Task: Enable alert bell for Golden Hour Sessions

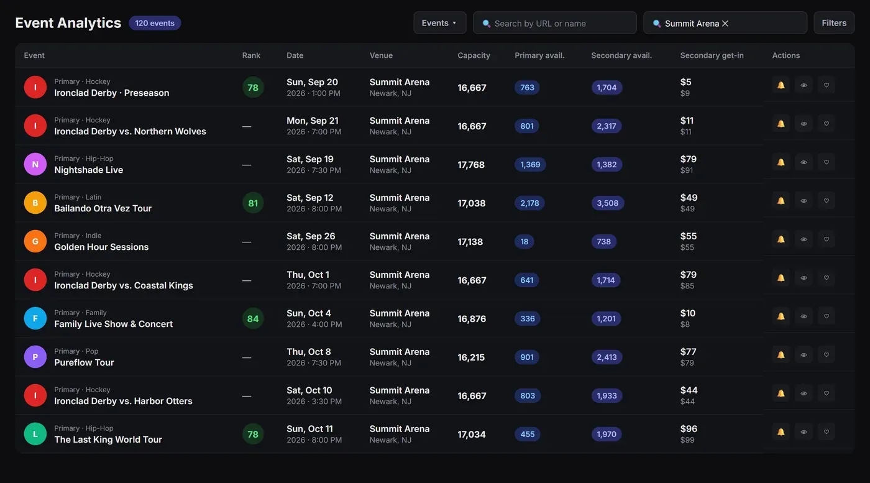Action: point(781,239)
